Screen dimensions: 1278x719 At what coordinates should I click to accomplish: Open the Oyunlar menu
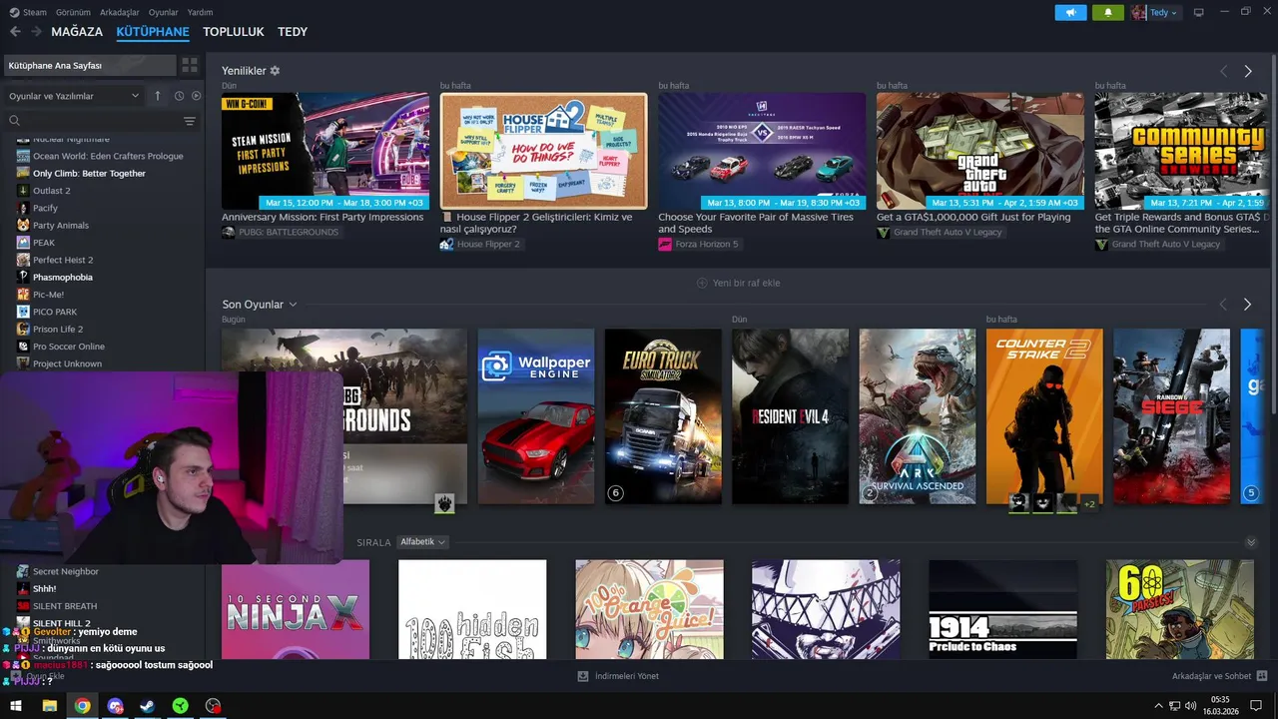164,12
